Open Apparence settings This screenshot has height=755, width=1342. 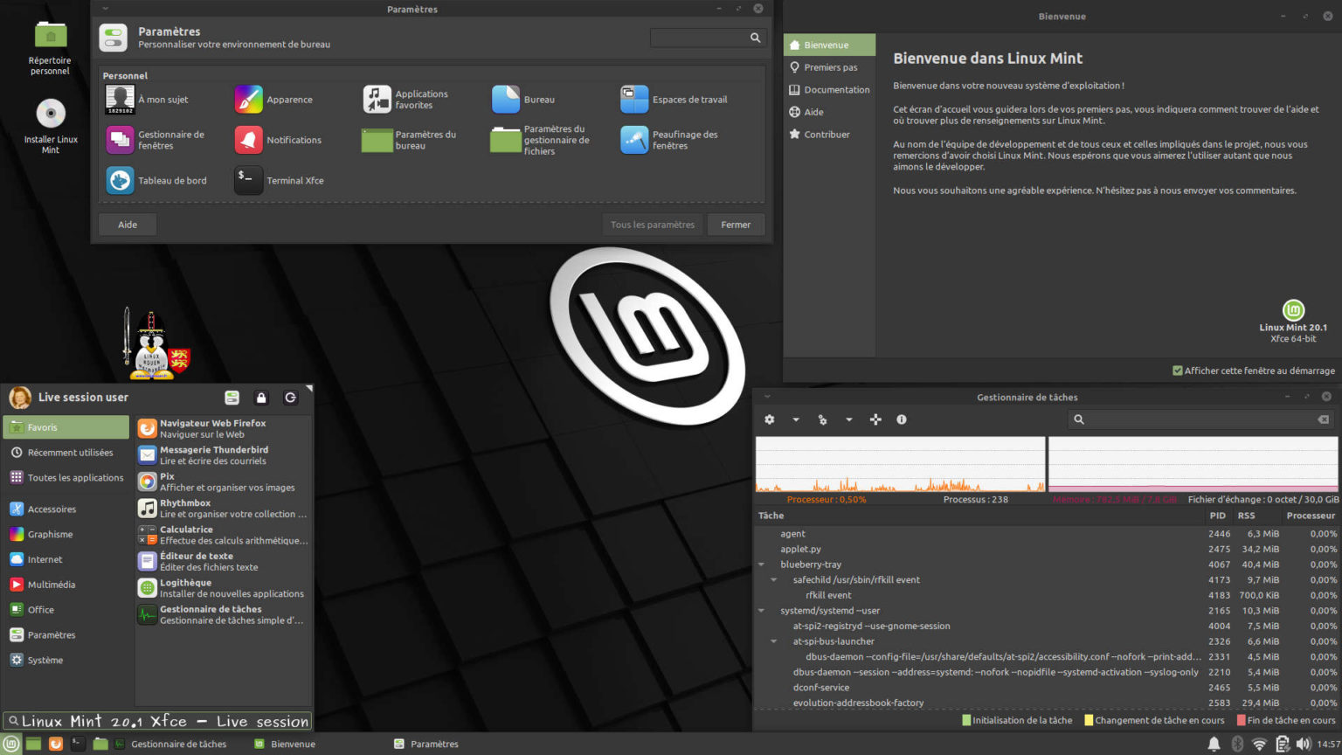click(x=248, y=99)
